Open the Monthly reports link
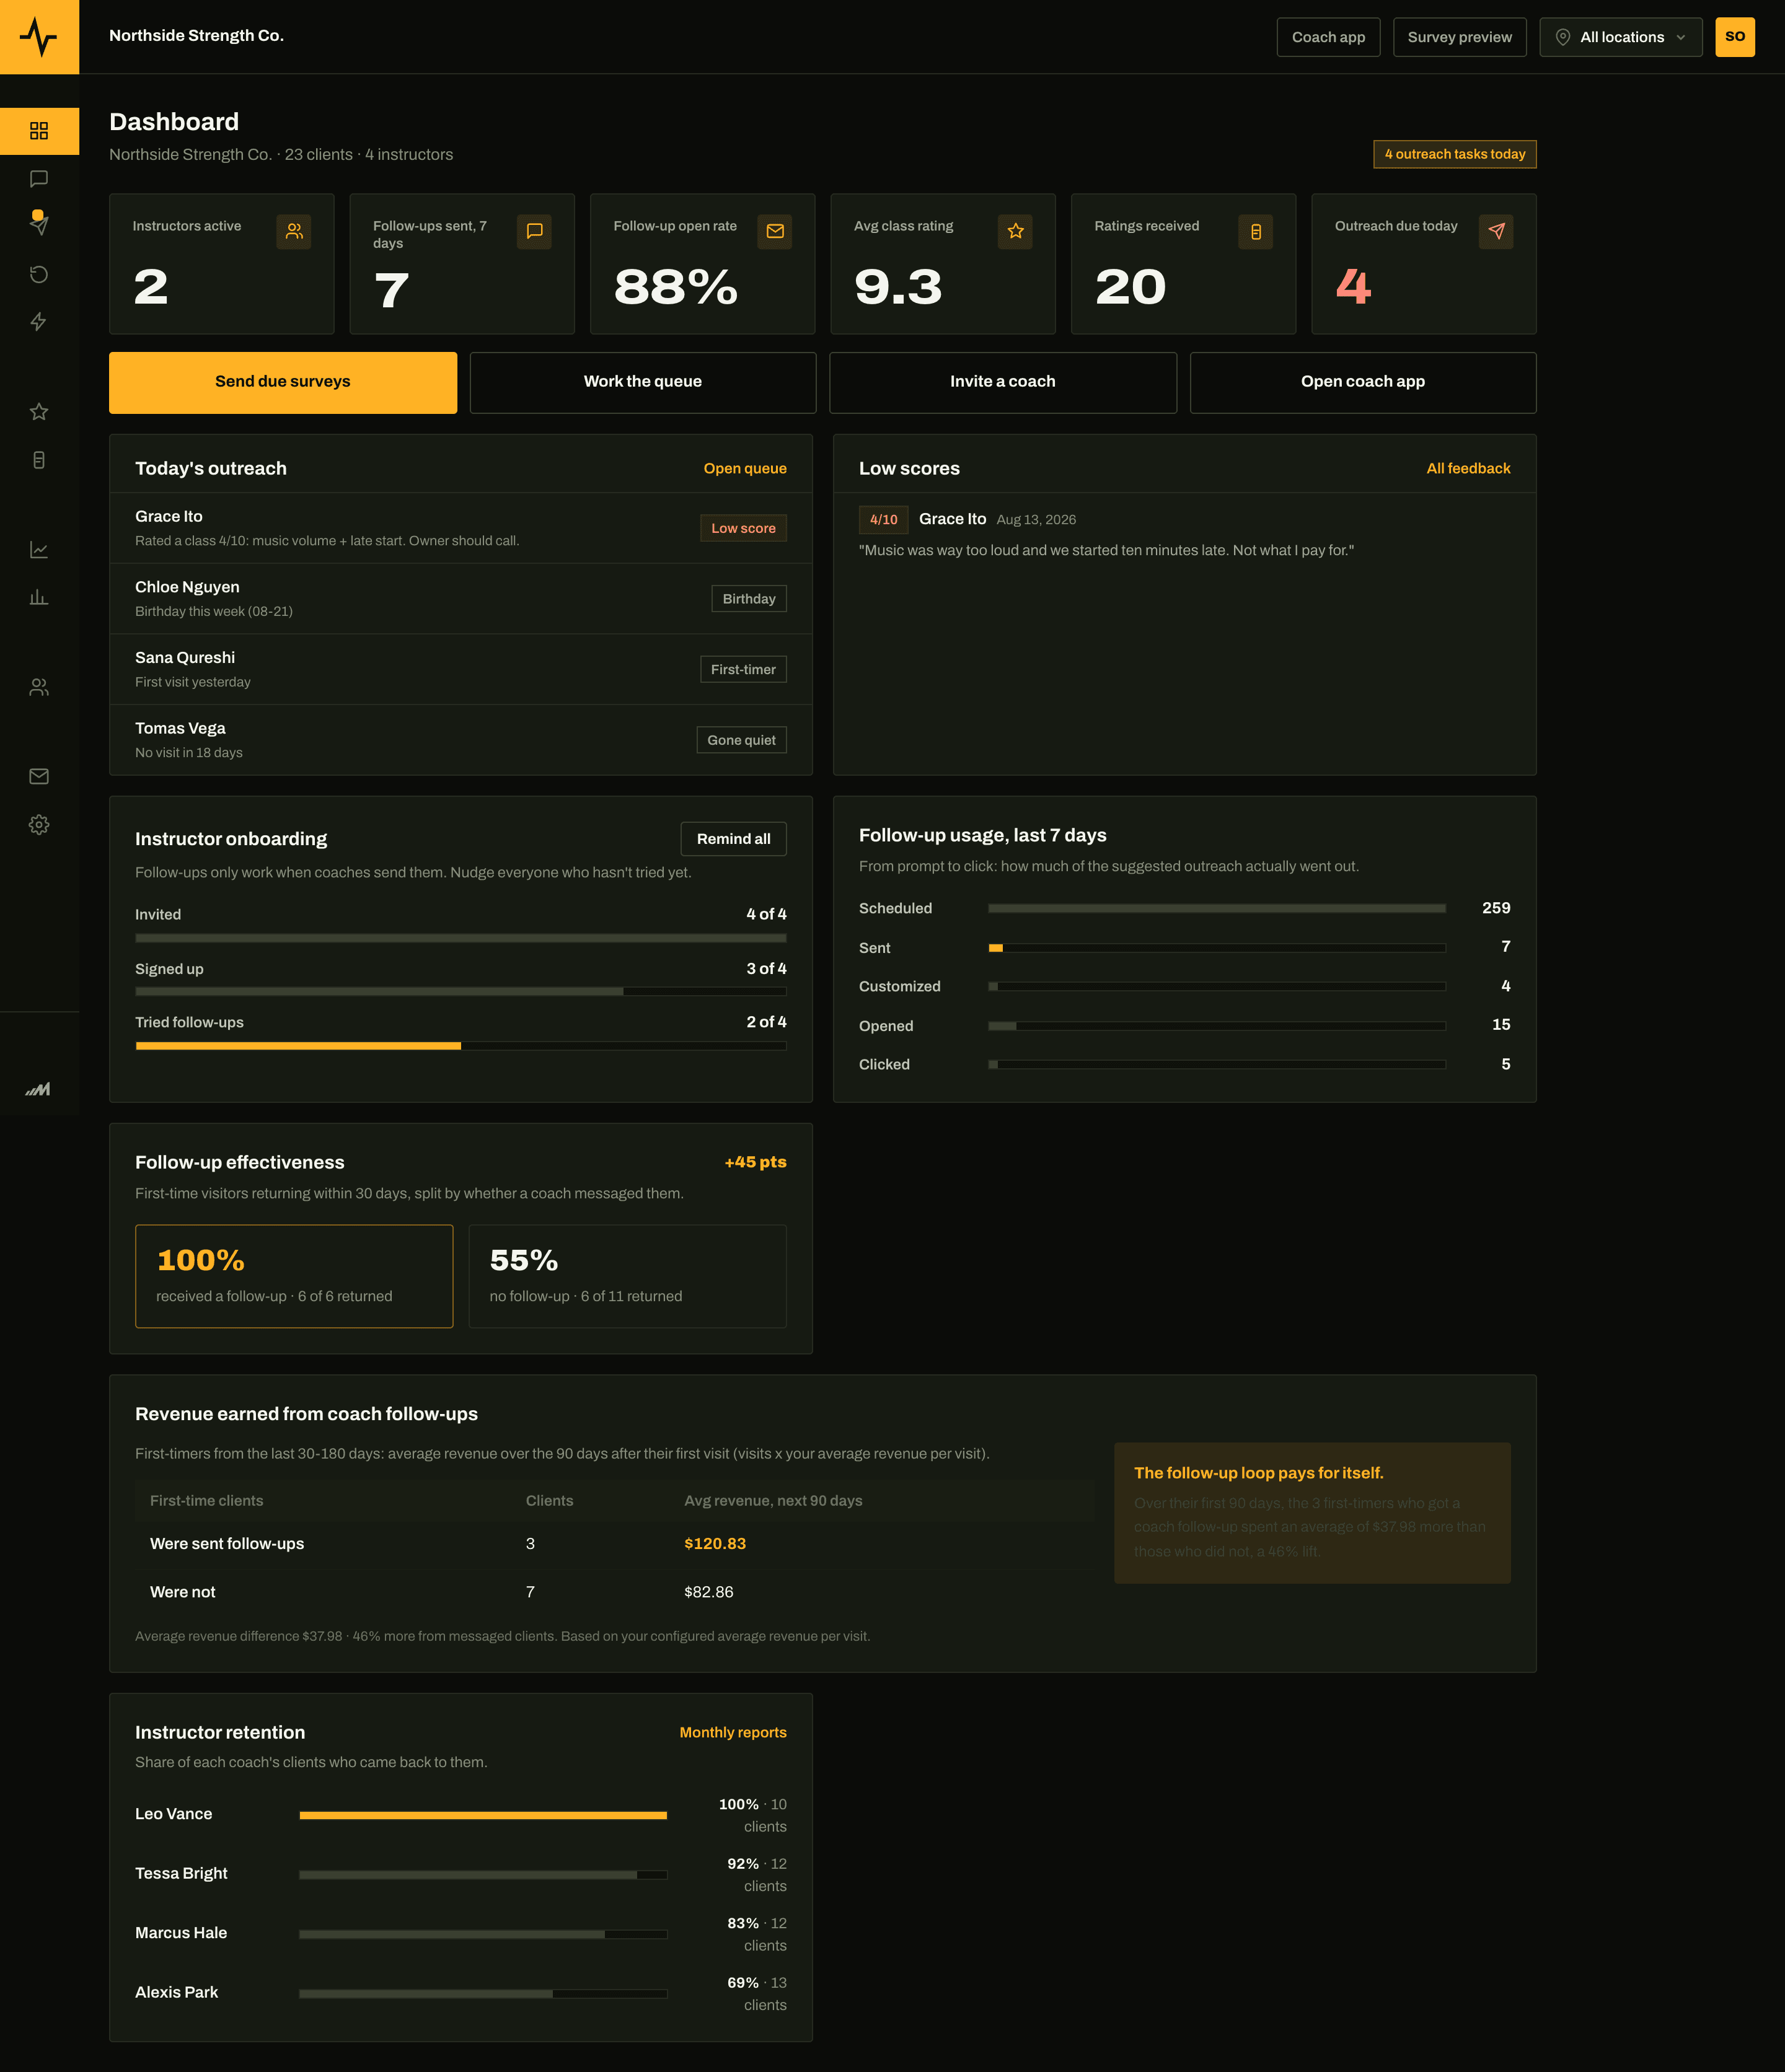This screenshot has width=1785, height=2072. click(x=733, y=1733)
